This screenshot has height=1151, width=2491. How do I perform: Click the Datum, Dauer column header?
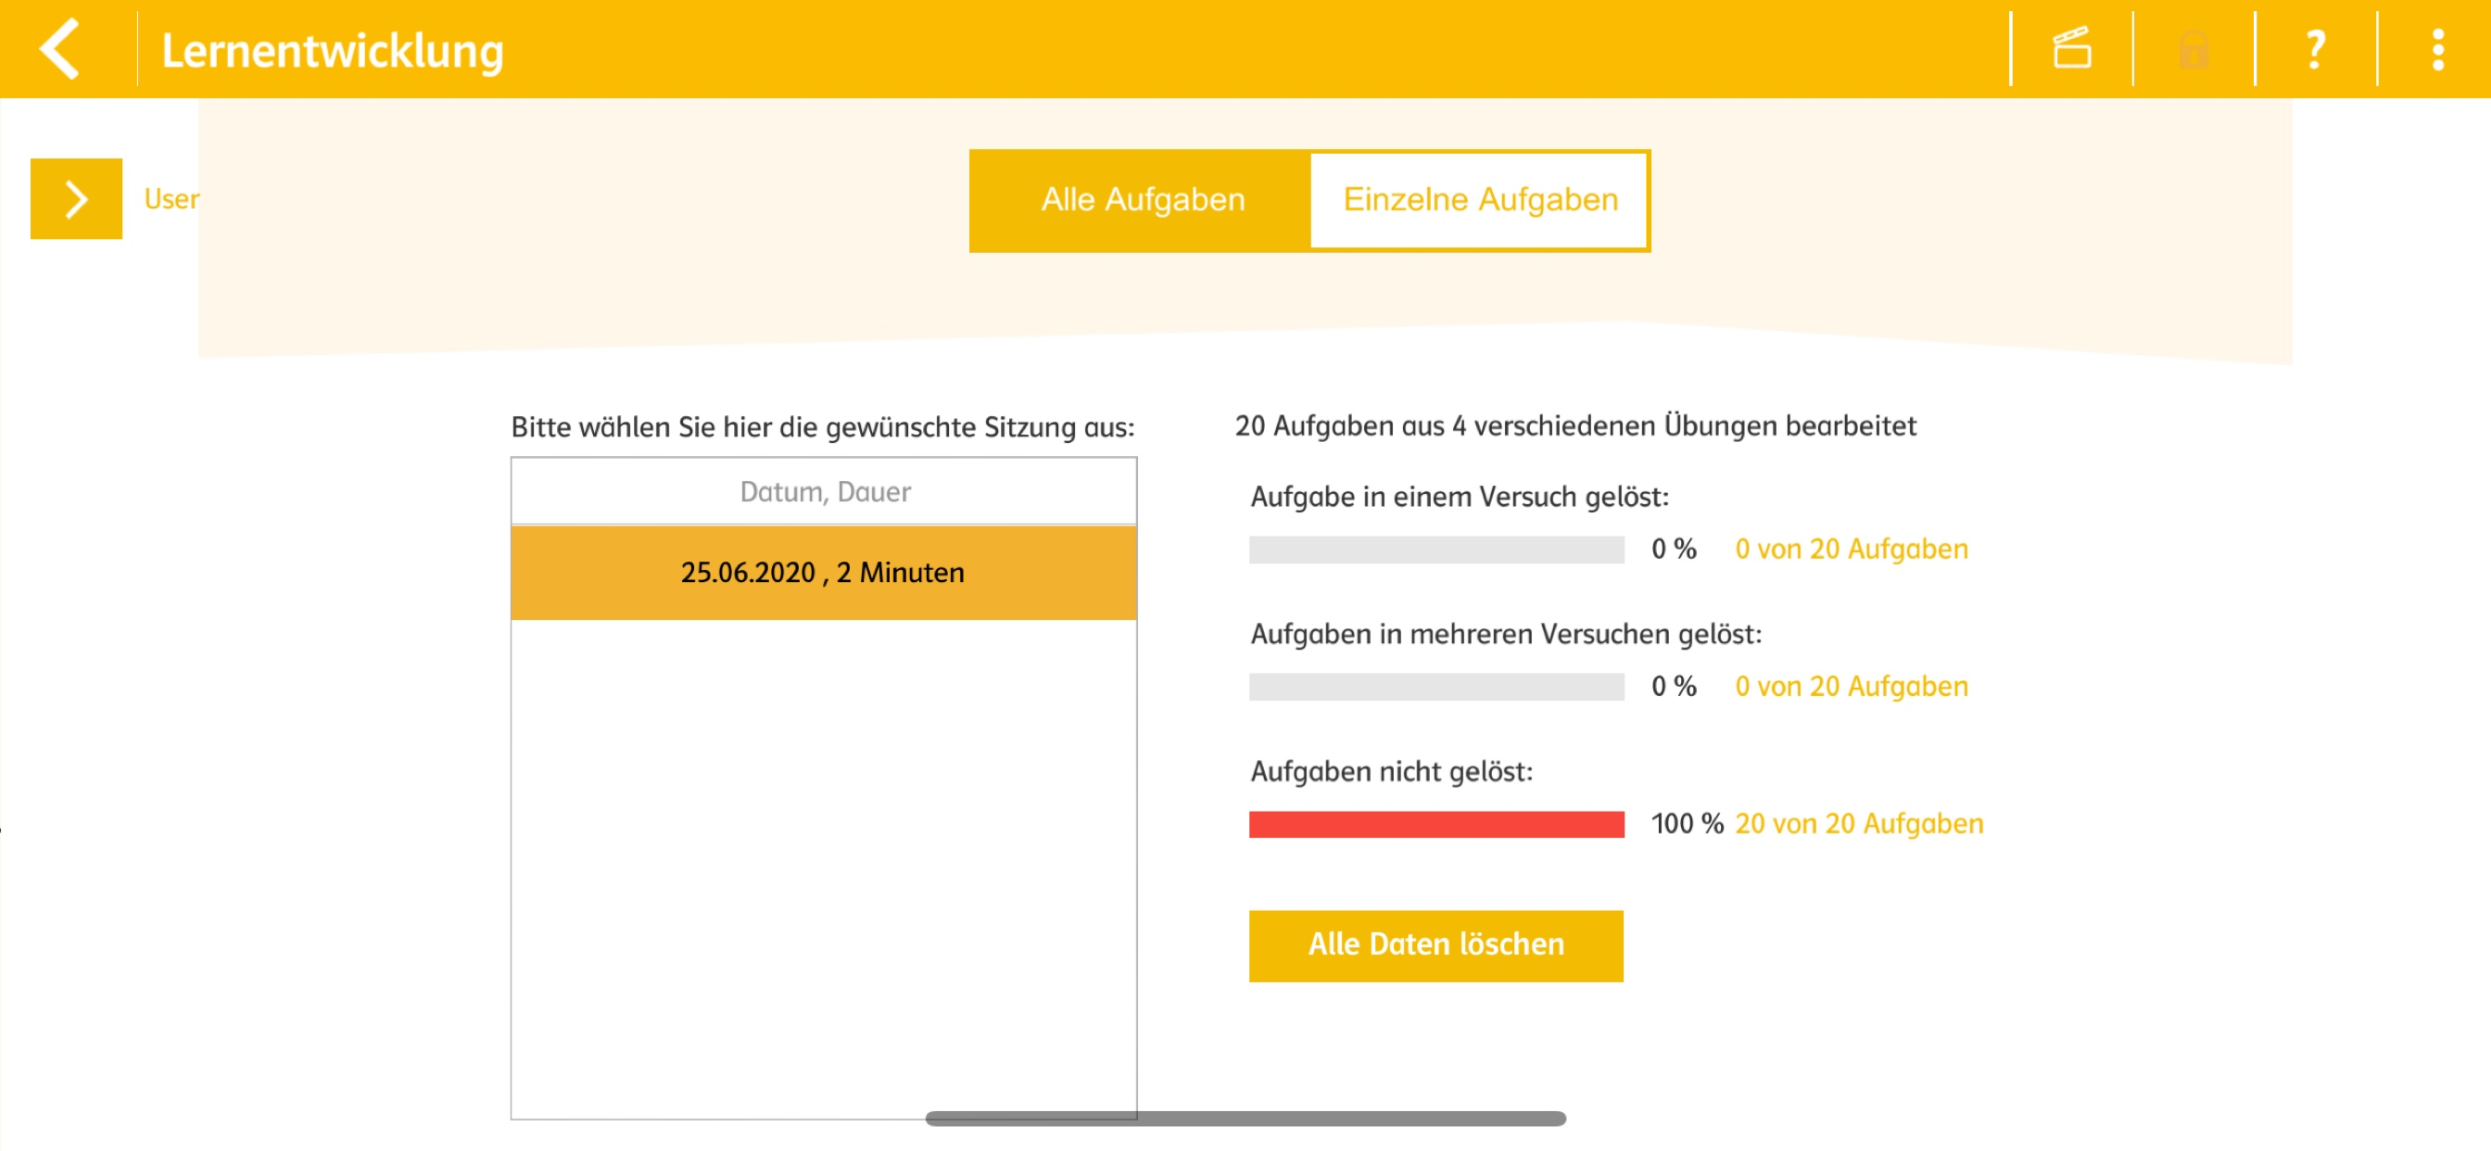click(x=824, y=491)
